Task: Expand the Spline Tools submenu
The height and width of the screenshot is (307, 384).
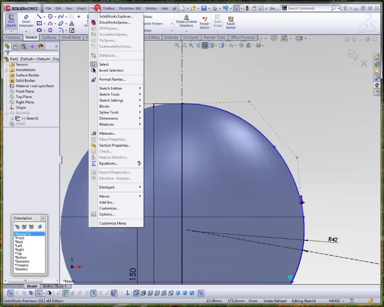Action: point(116,112)
